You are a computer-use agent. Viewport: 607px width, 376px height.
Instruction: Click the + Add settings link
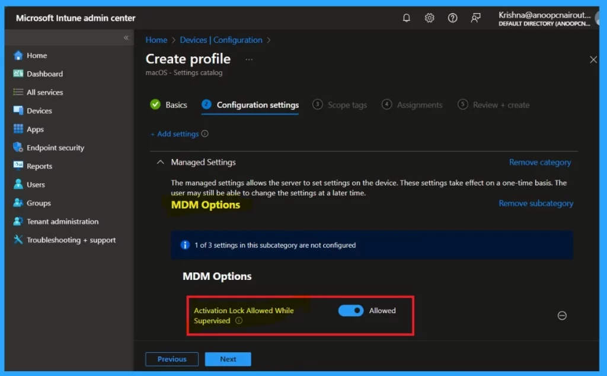[x=175, y=133]
